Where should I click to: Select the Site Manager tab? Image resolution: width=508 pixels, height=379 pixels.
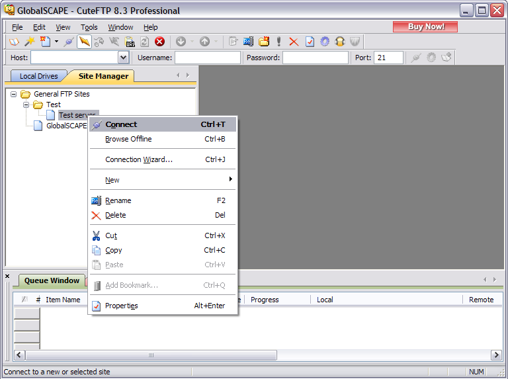[x=103, y=76]
